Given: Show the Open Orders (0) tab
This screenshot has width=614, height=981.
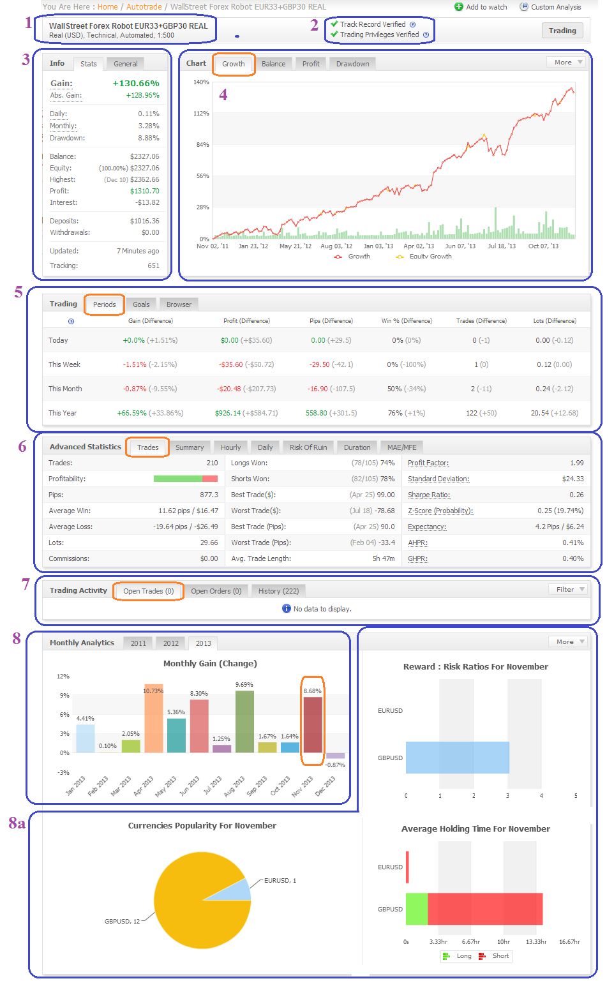Looking at the screenshot, I should [216, 591].
